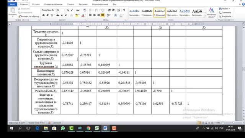
Task: Click the zoom slider handle
Action: (233, 123)
